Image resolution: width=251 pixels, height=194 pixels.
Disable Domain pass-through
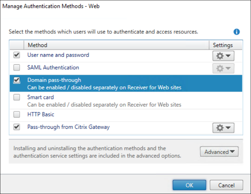[x=17, y=80]
